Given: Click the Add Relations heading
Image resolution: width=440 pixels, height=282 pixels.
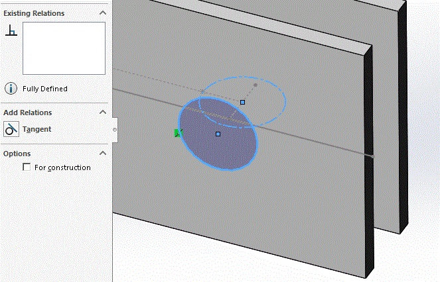Looking at the screenshot, I should coord(27,113).
